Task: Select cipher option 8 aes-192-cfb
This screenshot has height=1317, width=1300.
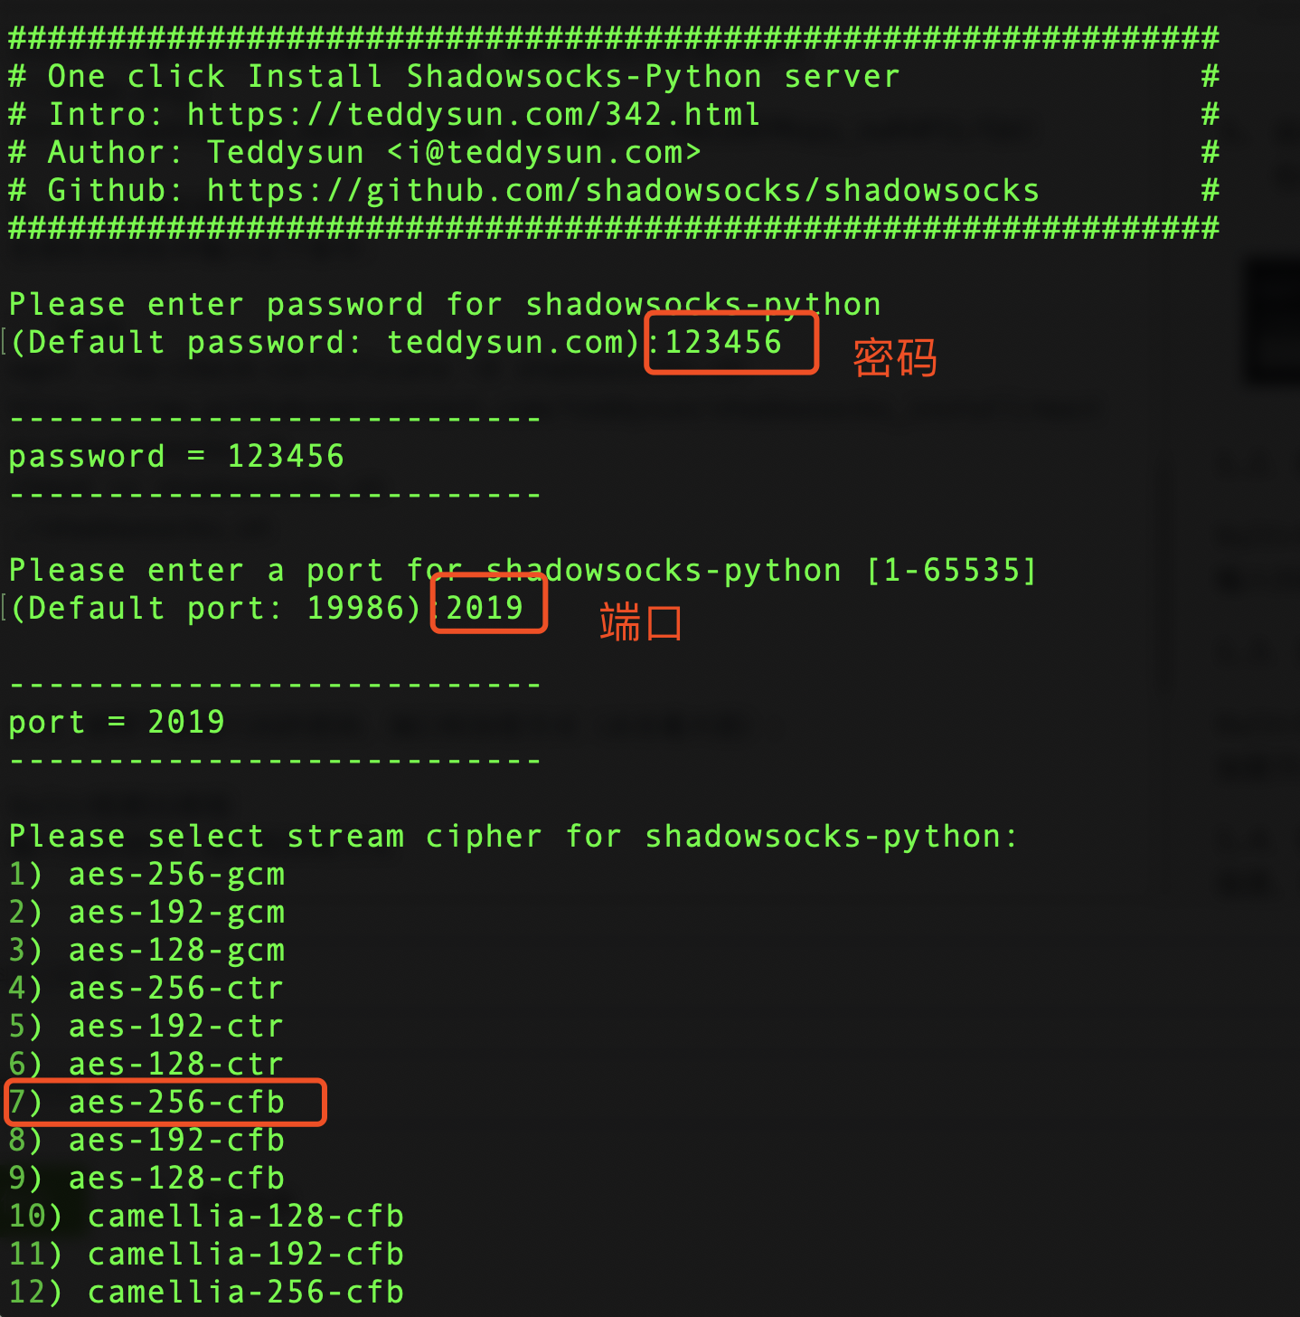Action: pos(146,1141)
